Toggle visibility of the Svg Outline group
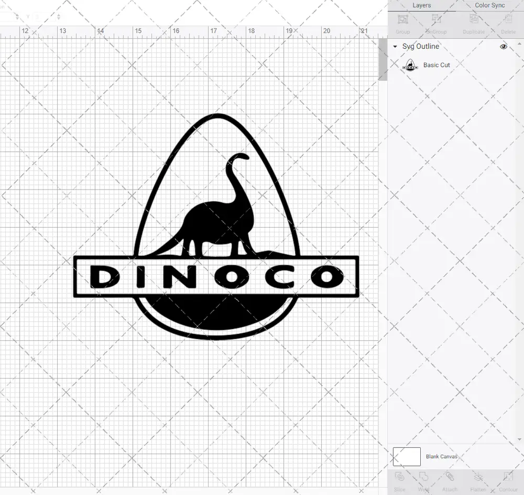 pos(503,46)
